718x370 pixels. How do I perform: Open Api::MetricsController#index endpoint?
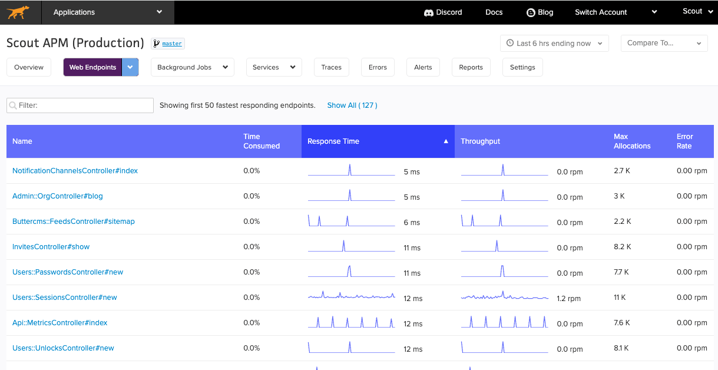[60, 323]
